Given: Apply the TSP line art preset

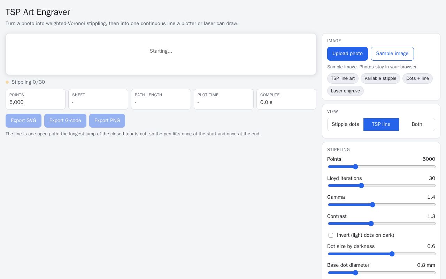Looking at the screenshot, I should (343, 78).
